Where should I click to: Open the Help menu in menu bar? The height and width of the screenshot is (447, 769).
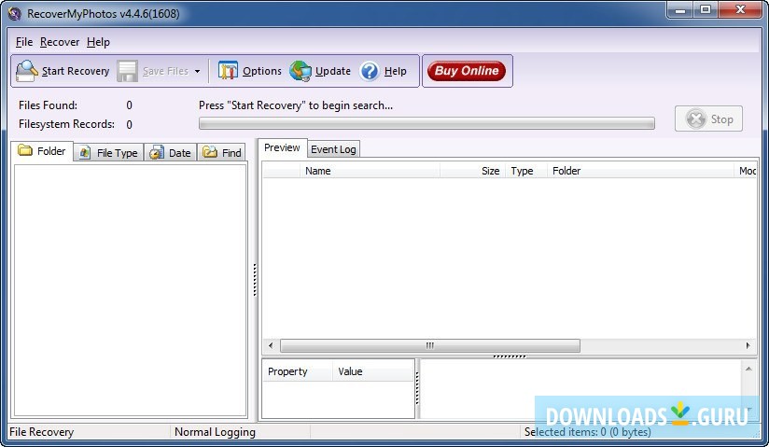98,42
